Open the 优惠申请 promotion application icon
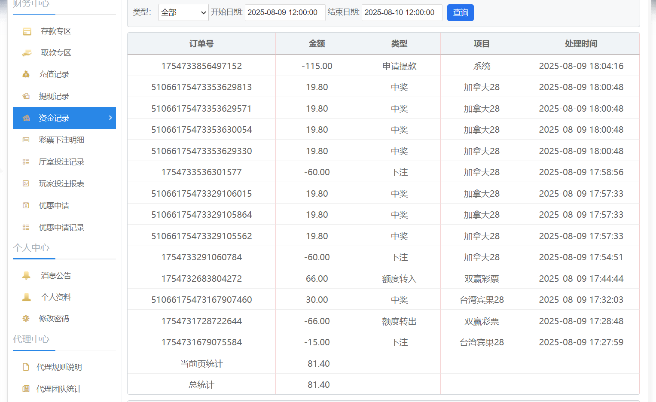Screen dimensions: 656x402 (26, 205)
